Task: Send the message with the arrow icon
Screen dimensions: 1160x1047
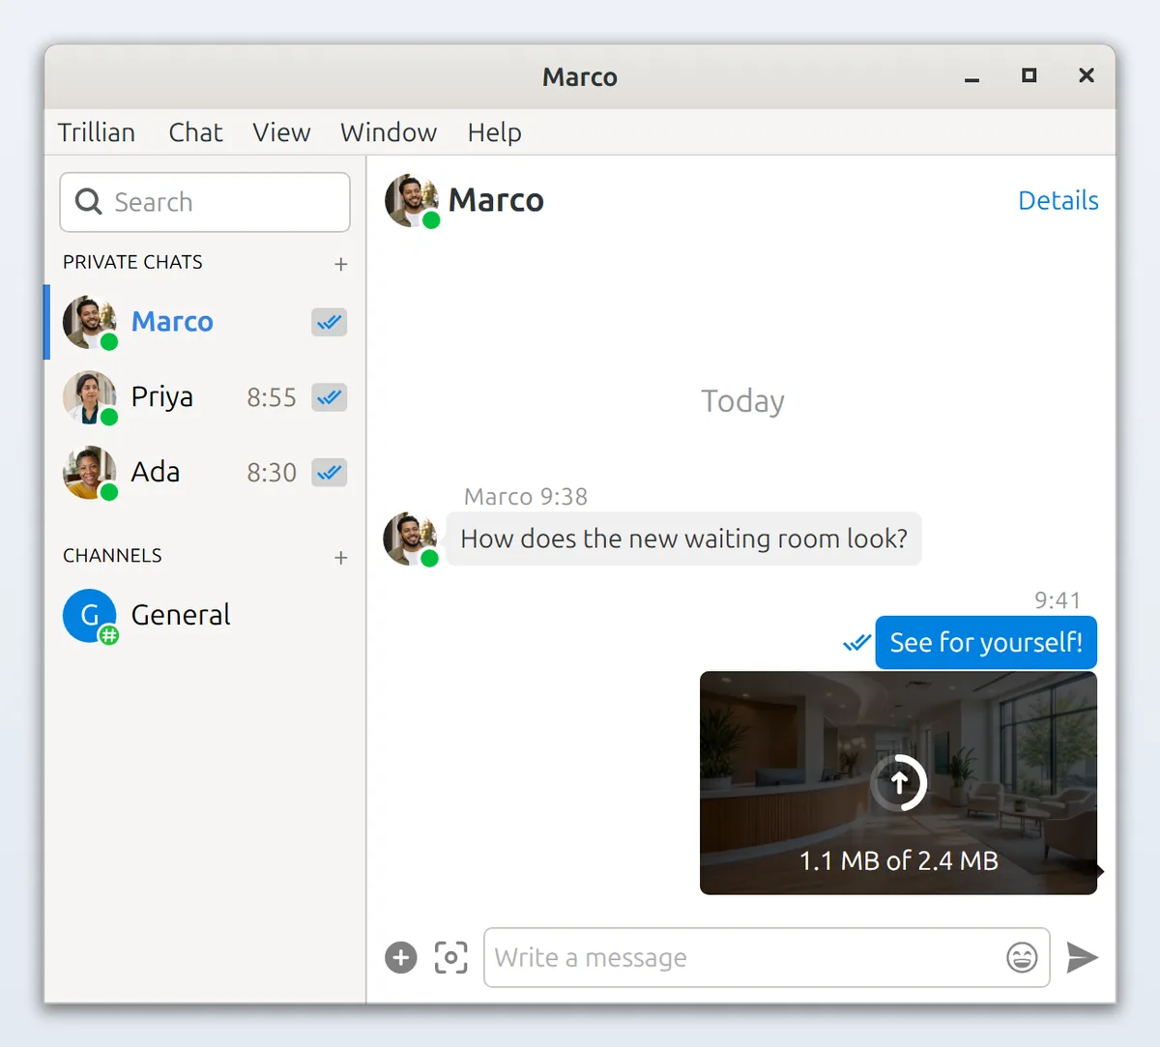Action: pos(1082,957)
